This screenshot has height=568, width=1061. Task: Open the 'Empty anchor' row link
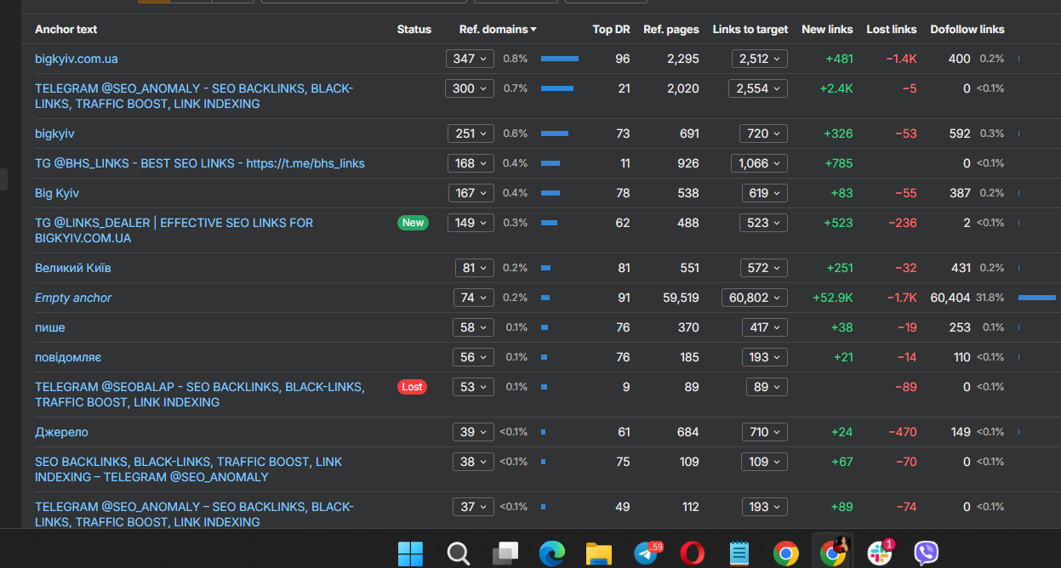(73, 298)
